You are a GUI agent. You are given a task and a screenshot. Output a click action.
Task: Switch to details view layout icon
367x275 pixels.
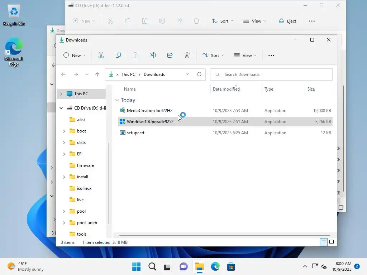[324, 242]
